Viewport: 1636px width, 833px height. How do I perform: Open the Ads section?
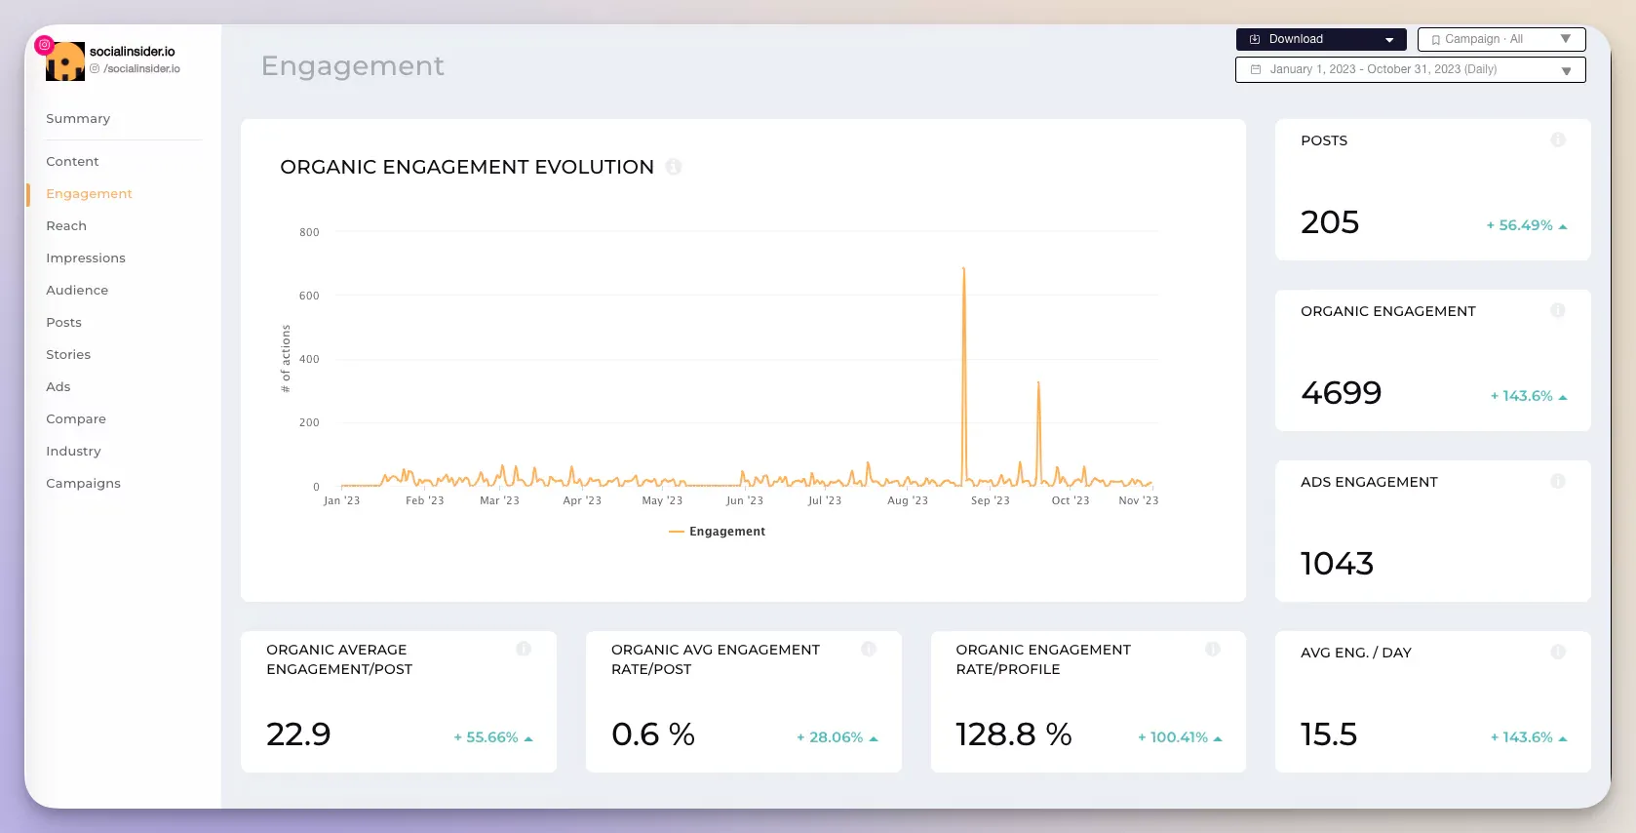coord(58,387)
